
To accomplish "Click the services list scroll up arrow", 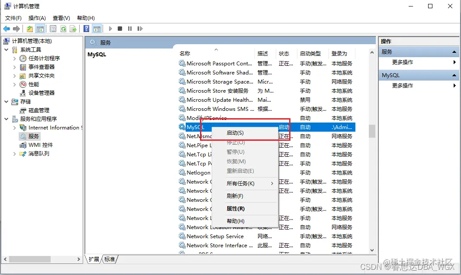I will tap(372, 53).
